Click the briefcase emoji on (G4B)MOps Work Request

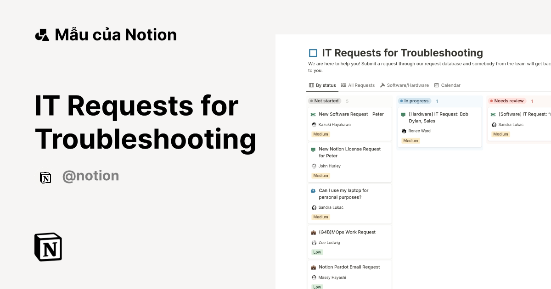pyautogui.click(x=314, y=232)
